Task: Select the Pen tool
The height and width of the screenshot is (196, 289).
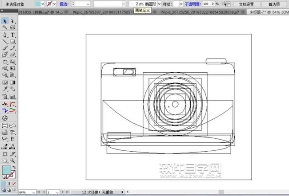Action: pos(5,35)
